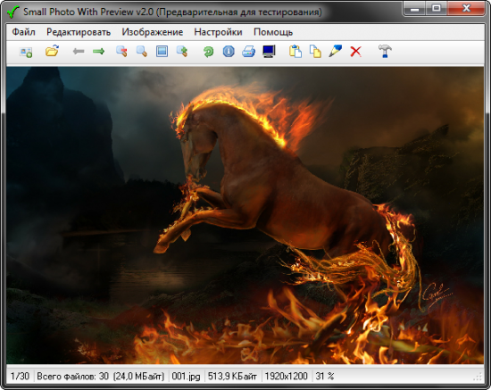The height and width of the screenshot is (390, 491).
Task: Paste using the clipboard icon
Action: [x=295, y=52]
